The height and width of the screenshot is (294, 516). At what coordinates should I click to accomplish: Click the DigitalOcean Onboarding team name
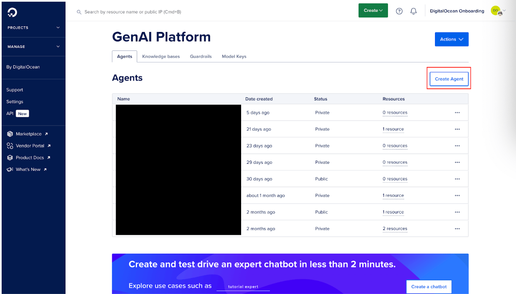[x=457, y=11]
